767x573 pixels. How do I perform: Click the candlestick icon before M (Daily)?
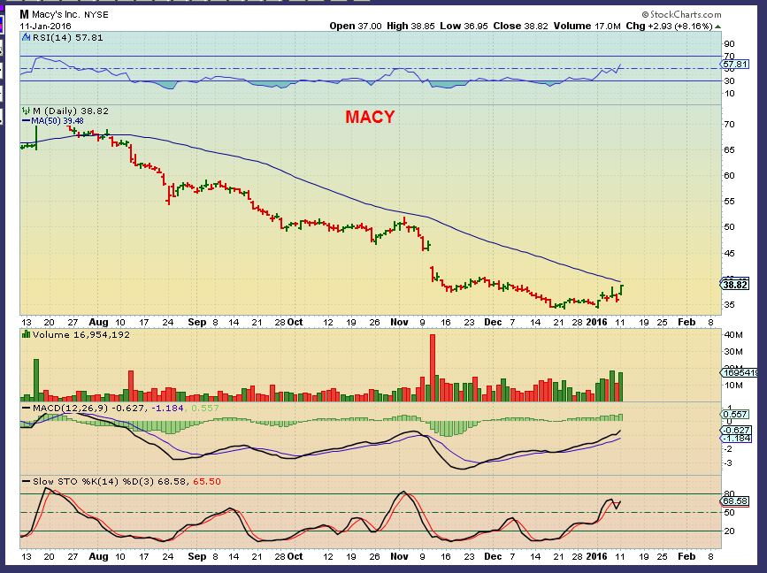(x=26, y=111)
